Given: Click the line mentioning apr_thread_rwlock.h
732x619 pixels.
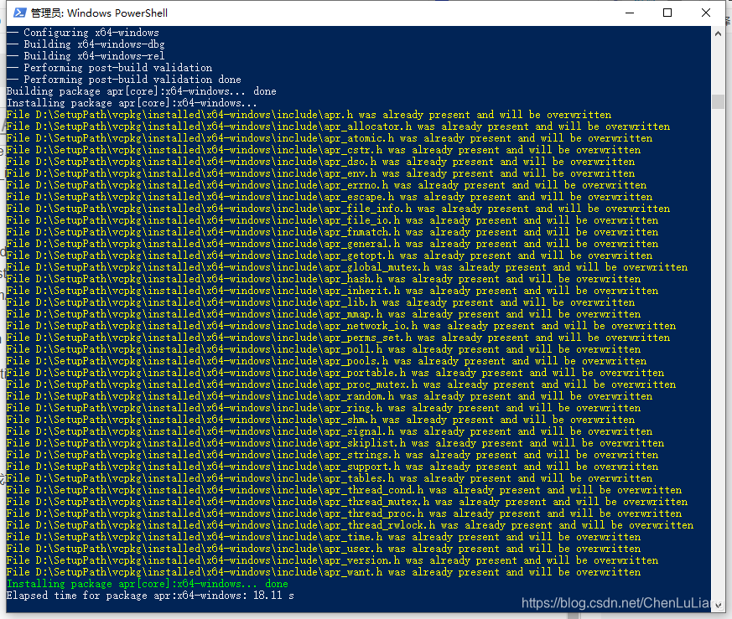Looking at the screenshot, I should (x=350, y=525).
